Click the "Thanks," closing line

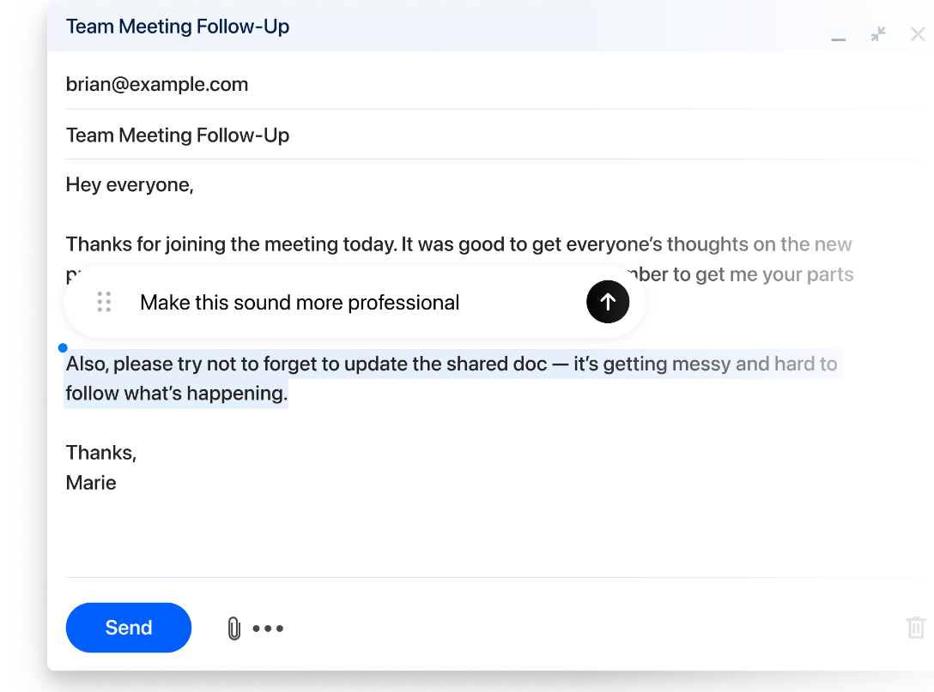pos(101,453)
